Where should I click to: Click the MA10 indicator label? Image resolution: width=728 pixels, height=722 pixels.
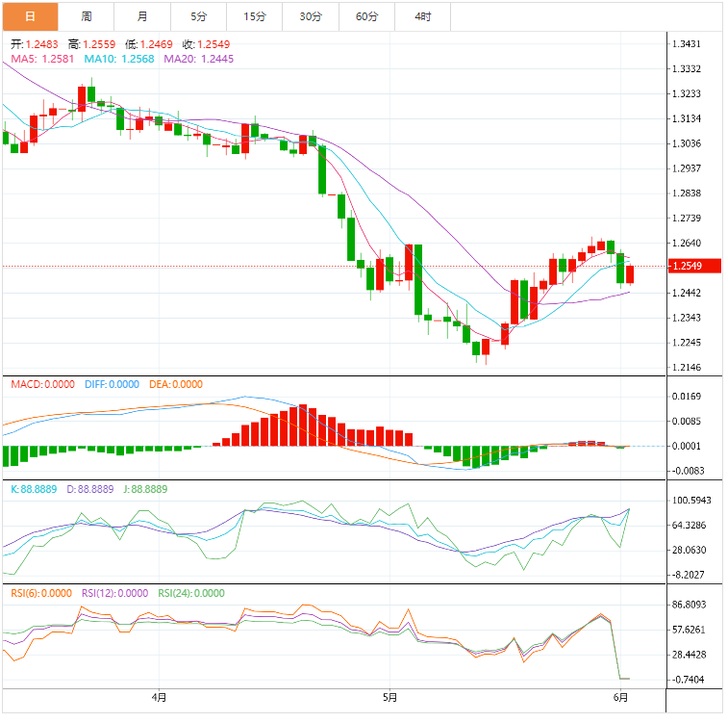point(119,59)
